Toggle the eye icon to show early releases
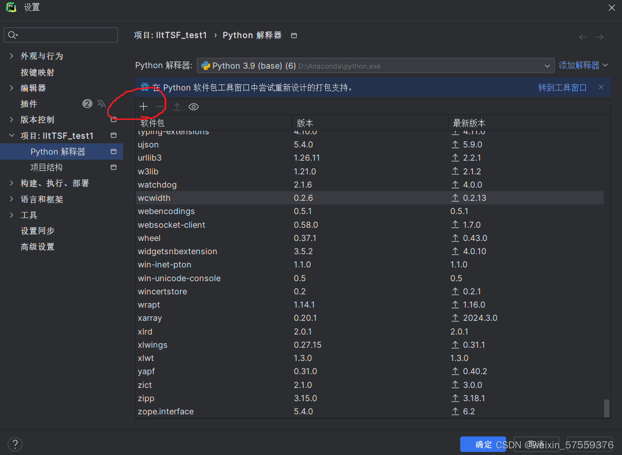 [194, 106]
